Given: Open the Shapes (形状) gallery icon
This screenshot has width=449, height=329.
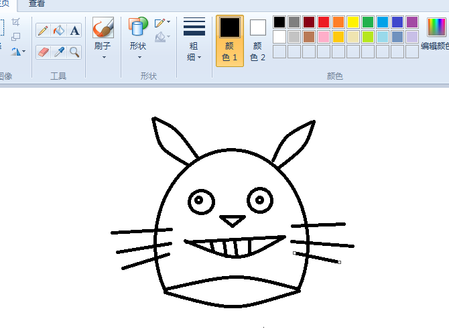Looking at the screenshot, I should (x=138, y=27).
